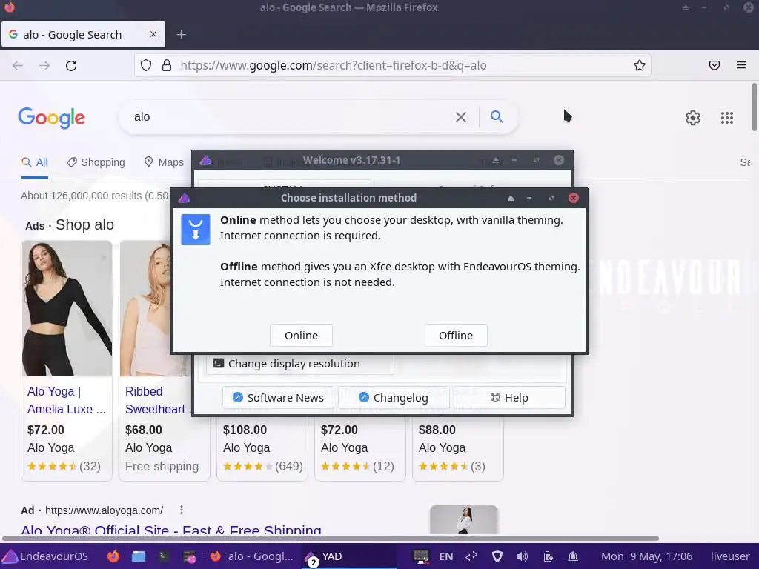Click the shield tray icon
759x569 pixels.
pyautogui.click(x=497, y=556)
